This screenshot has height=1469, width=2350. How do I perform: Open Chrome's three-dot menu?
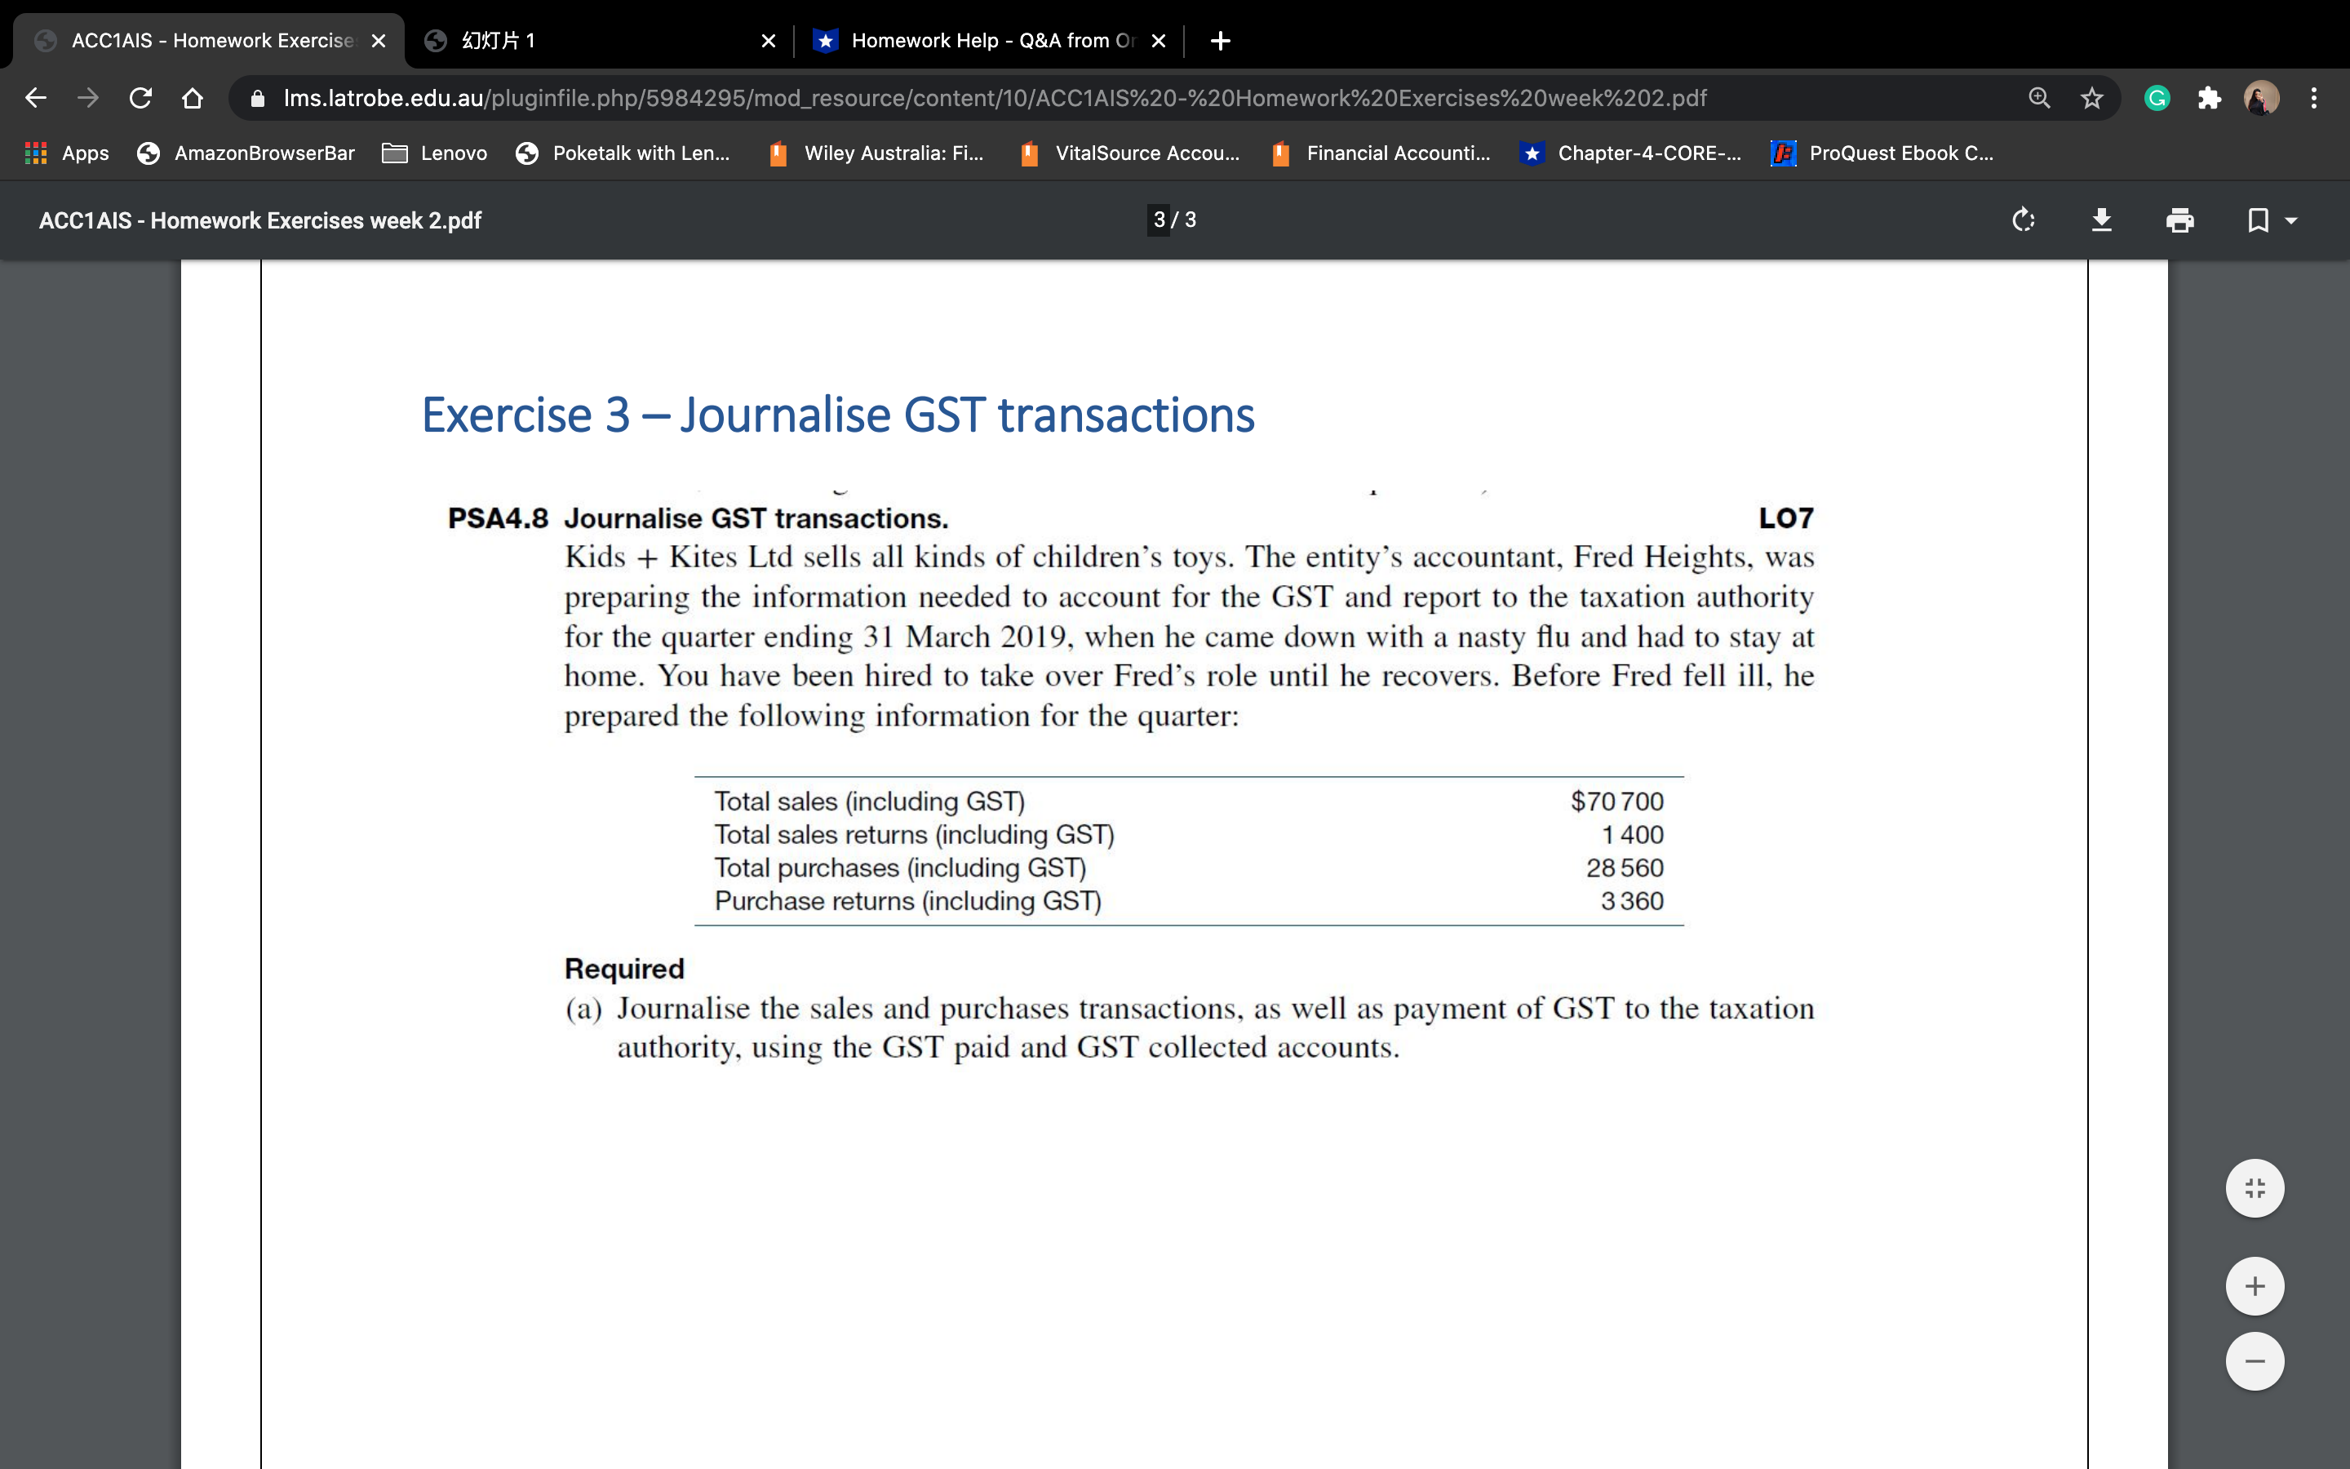[2315, 98]
